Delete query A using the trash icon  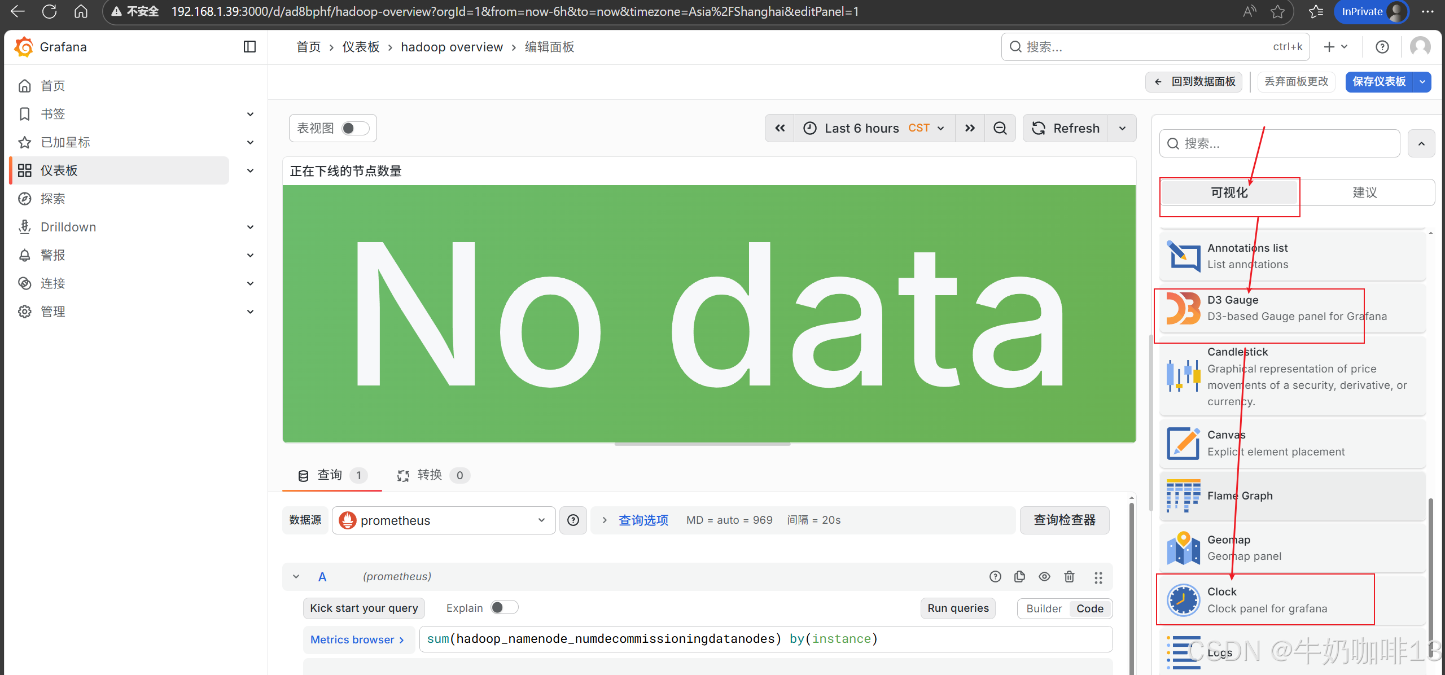(x=1069, y=577)
